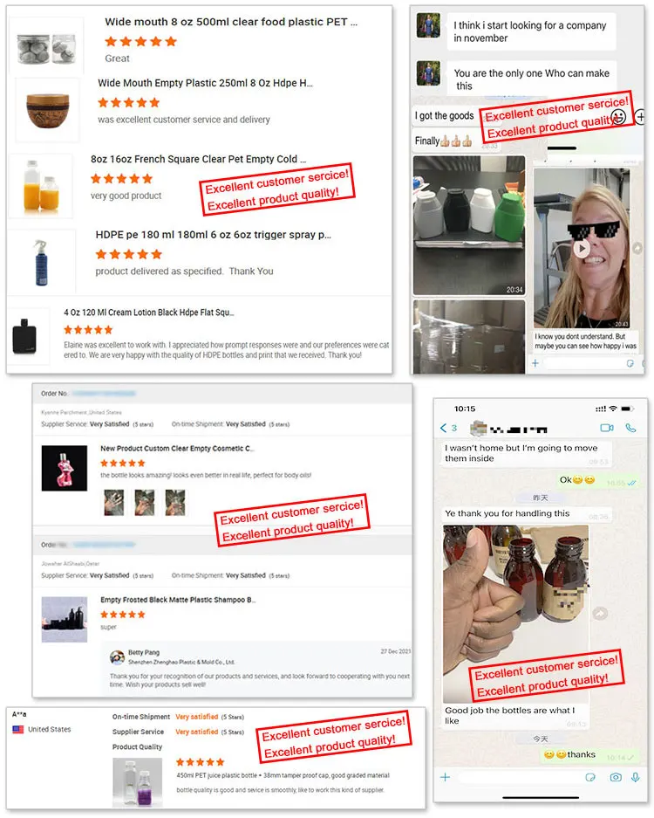Click Betty Pang's avatar in the supplier reply
This screenshot has height=818, width=654.
click(117, 657)
